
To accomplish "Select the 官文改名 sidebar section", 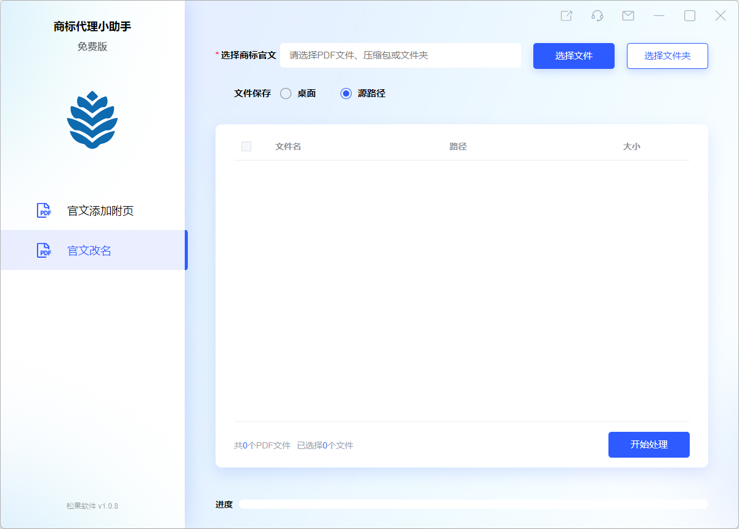I will (88, 250).
